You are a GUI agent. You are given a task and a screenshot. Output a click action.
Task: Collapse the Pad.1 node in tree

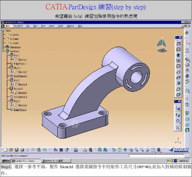(7, 55)
